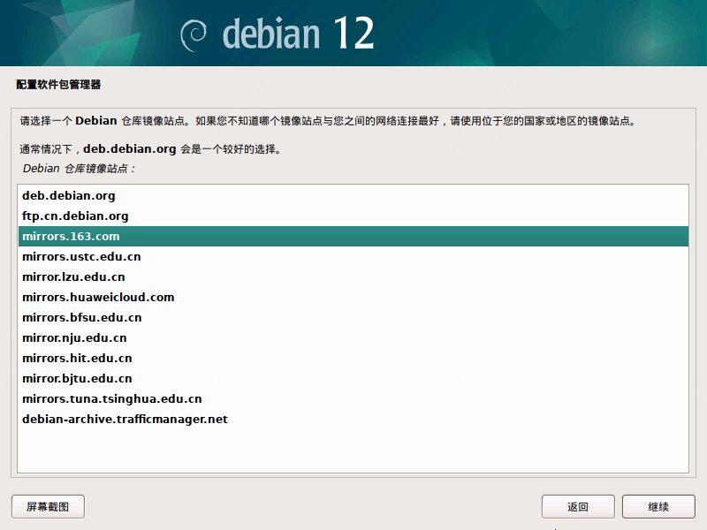
Task: Click empty space below the last mirror entry
Action: pos(353,450)
